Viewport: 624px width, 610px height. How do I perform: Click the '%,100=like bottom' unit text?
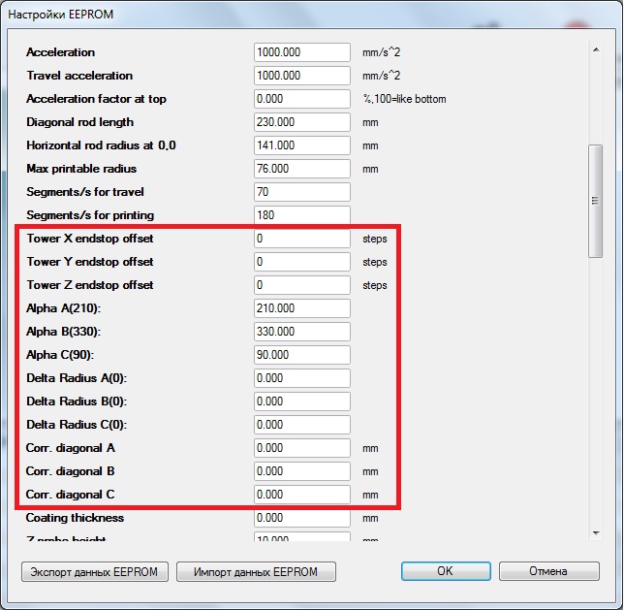coord(404,99)
